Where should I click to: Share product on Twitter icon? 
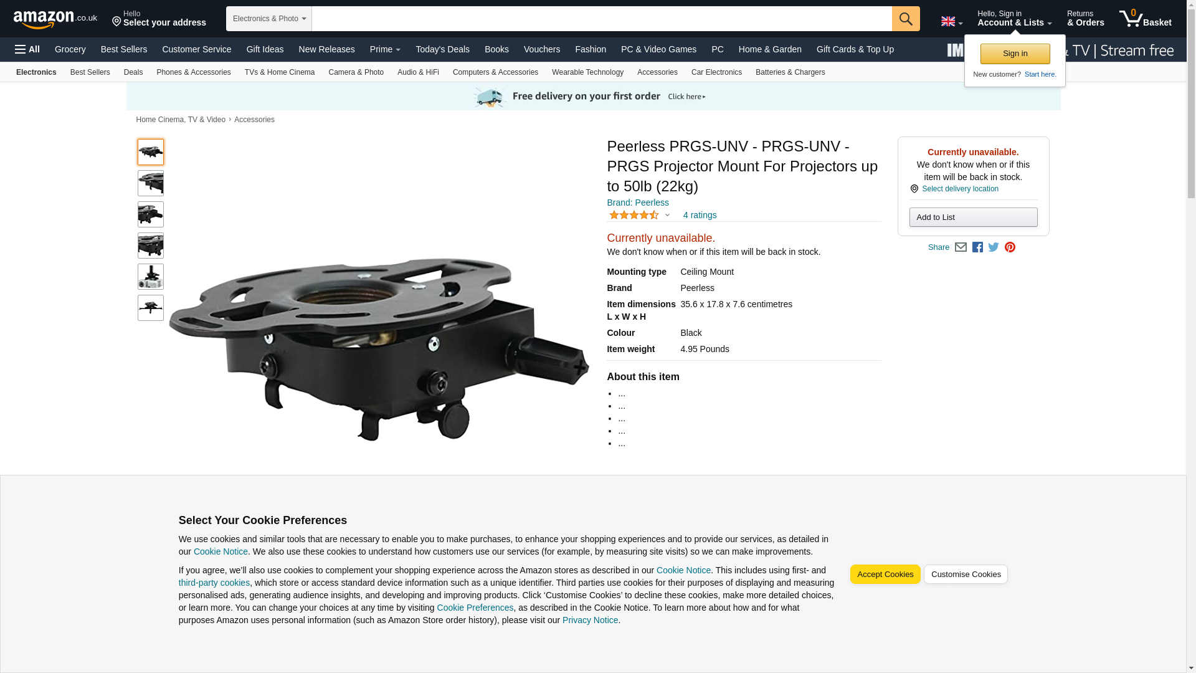coord(994,247)
